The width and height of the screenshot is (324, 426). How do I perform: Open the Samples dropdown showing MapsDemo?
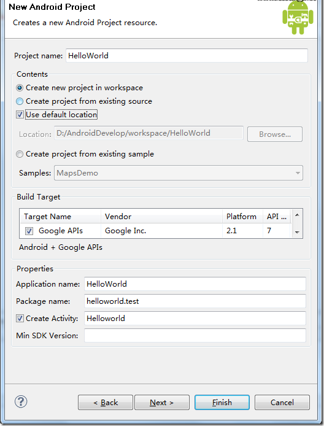179,172
